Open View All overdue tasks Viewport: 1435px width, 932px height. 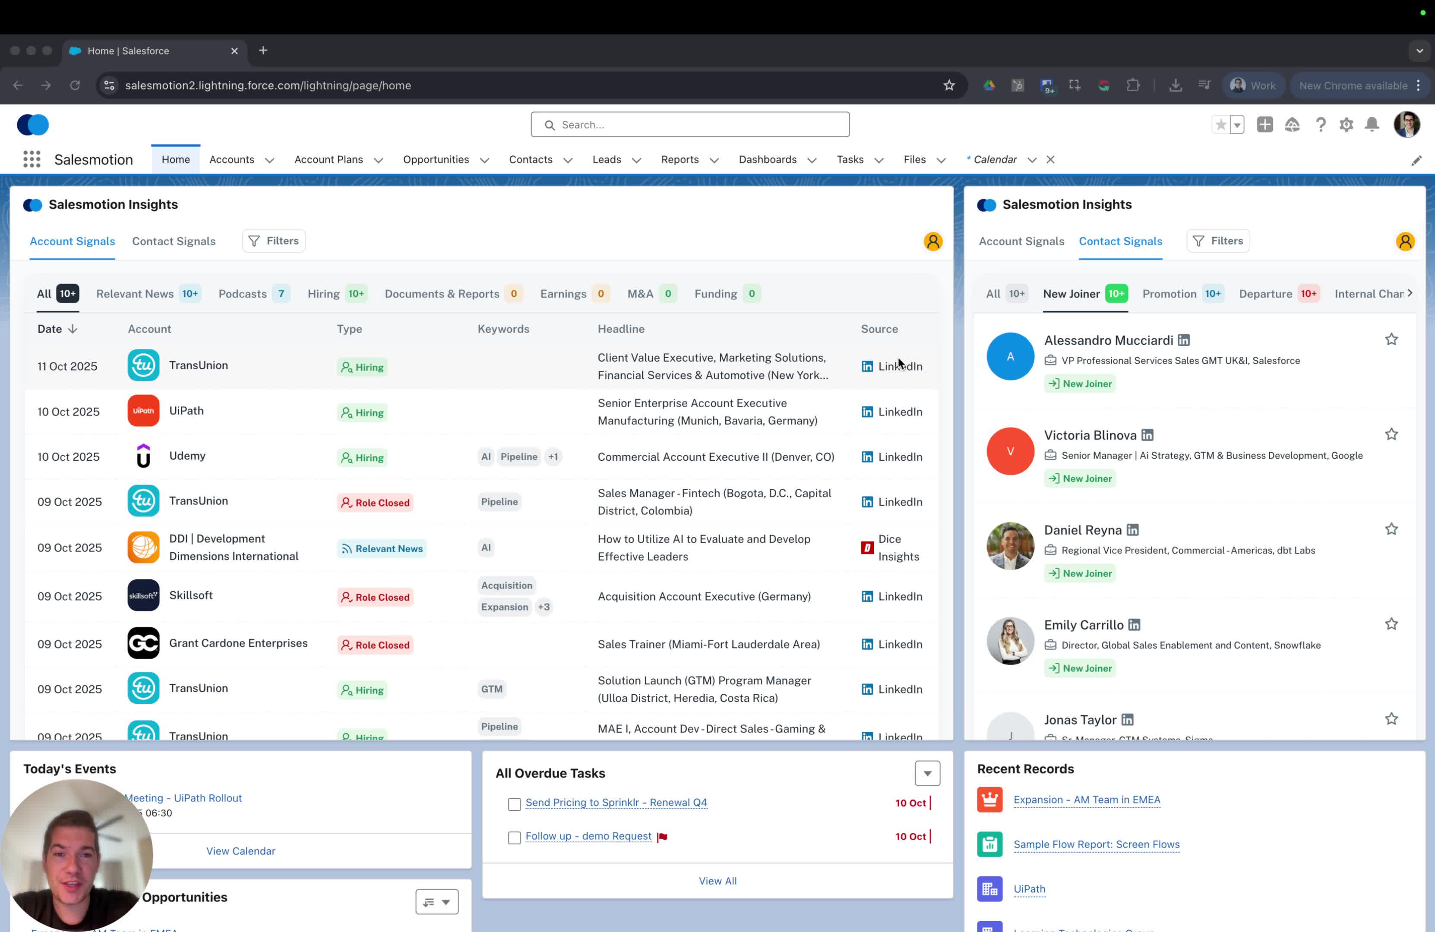click(717, 882)
